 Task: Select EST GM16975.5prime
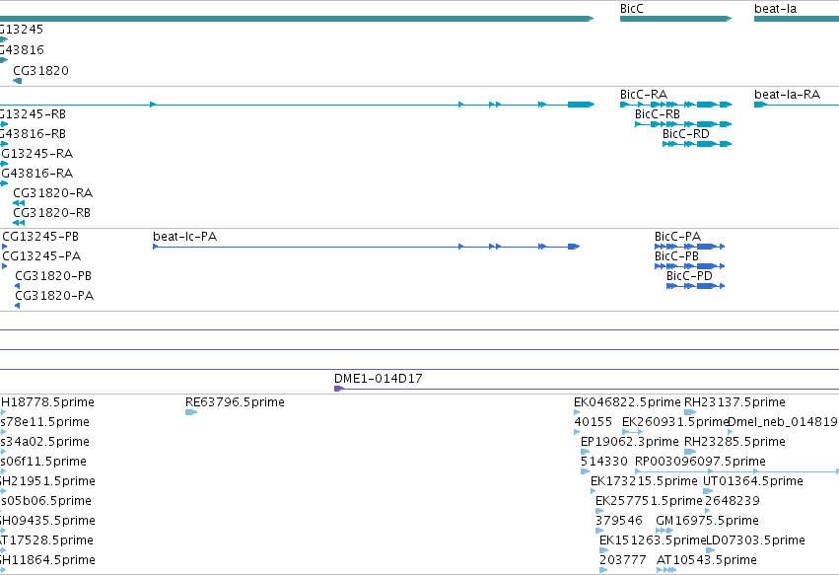pyautogui.click(x=664, y=531)
